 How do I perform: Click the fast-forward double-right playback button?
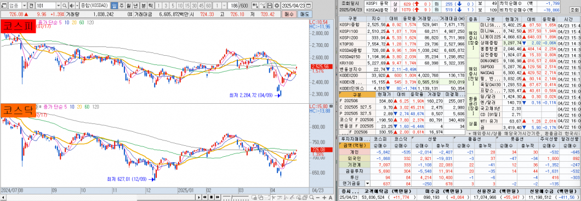pos(218,197)
